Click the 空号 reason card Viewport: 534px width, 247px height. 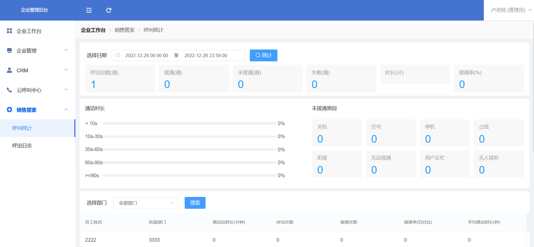tap(391, 133)
